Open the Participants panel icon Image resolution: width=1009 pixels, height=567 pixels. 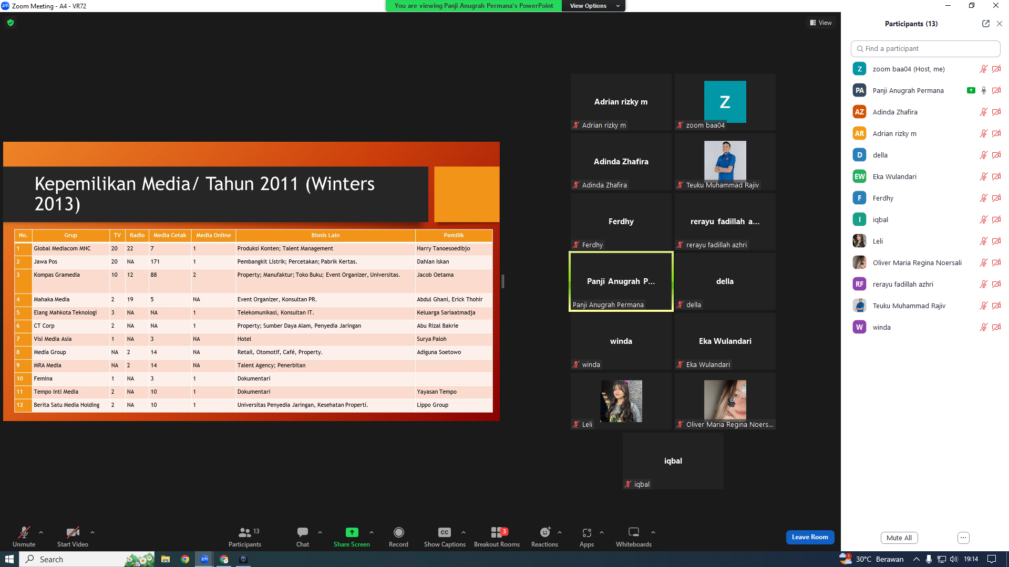[x=244, y=532]
